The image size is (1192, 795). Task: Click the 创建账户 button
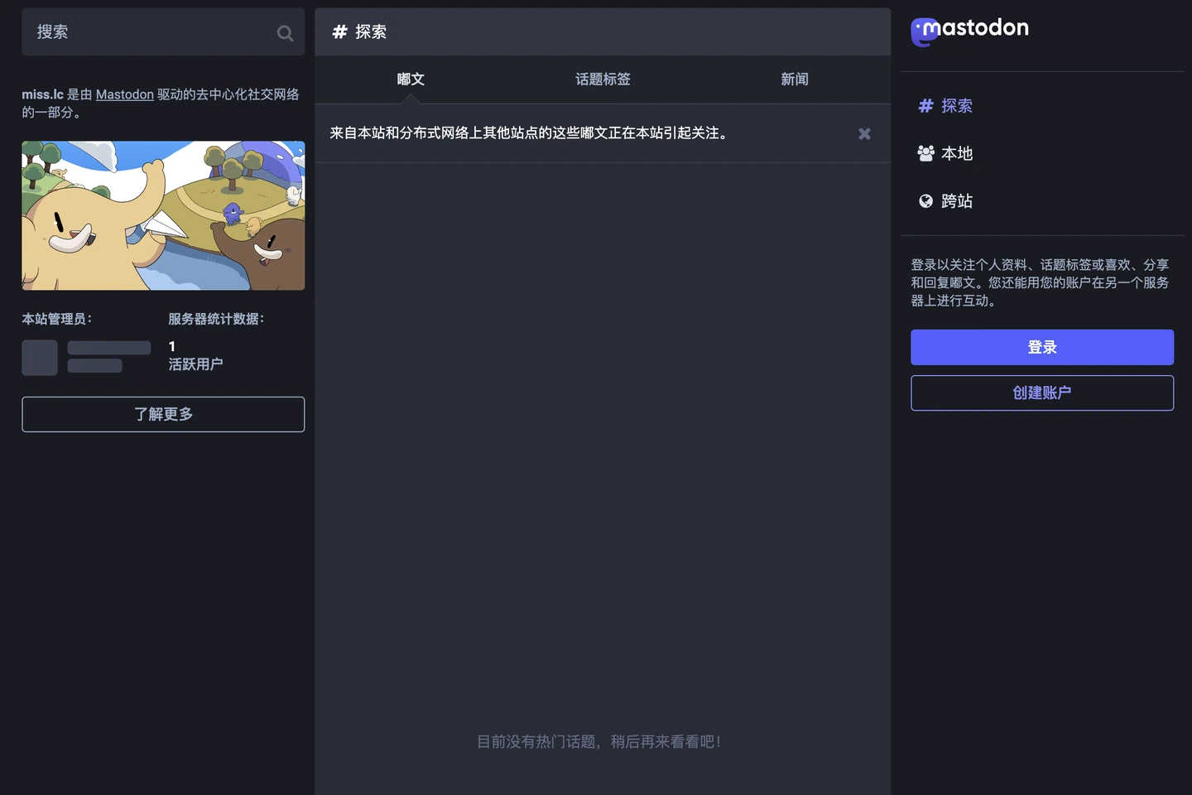pos(1042,393)
